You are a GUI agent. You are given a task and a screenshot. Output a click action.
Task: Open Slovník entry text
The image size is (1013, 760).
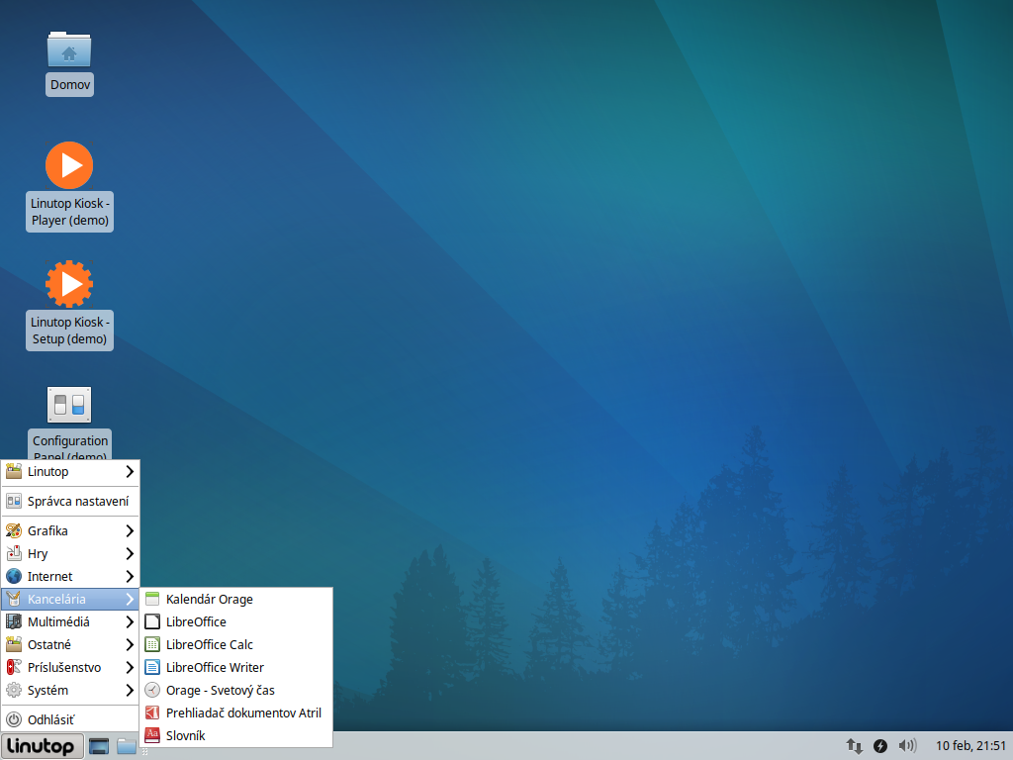click(x=185, y=735)
